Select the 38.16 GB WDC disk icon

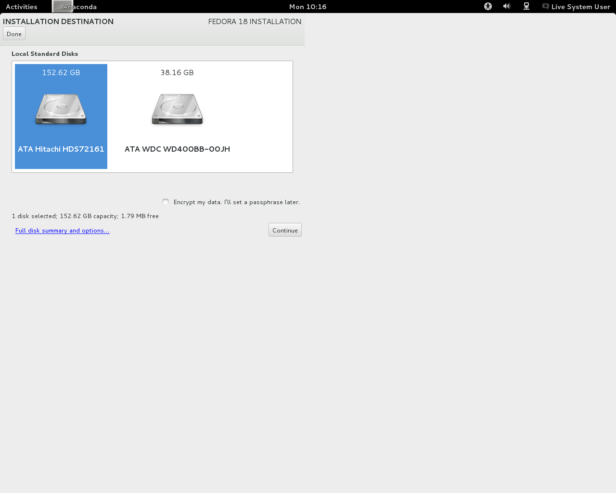coord(177,110)
